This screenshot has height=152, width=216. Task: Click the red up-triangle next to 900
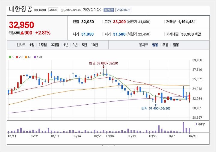22,33
